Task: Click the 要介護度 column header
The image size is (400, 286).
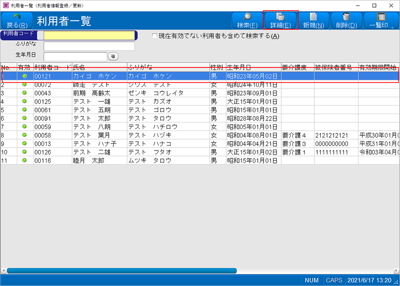Action: 297,68
